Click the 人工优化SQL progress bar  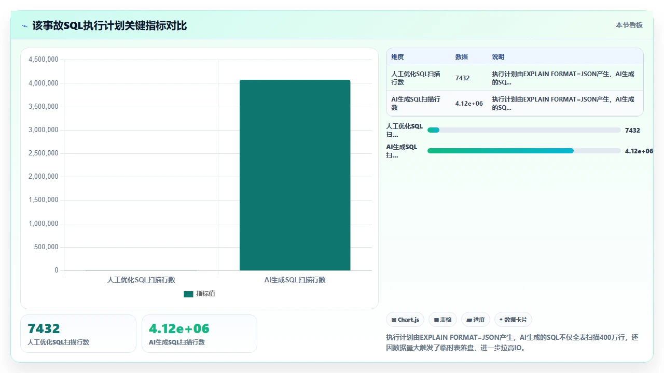pos(524,130)
